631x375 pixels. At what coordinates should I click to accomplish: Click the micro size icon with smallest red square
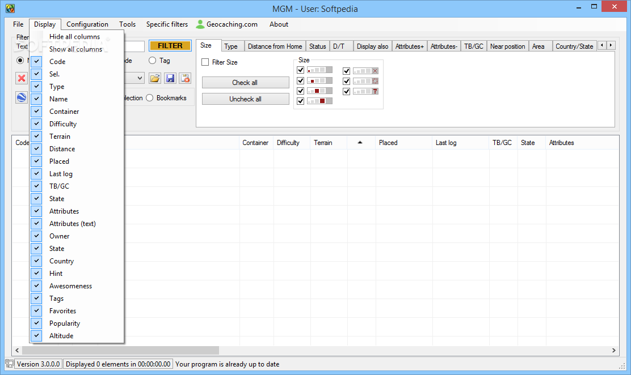pos(319,70)
